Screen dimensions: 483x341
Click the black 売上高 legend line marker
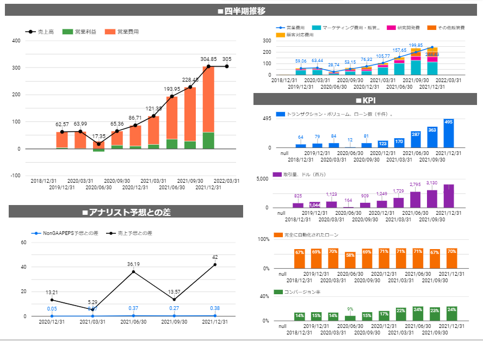[30, 32]
